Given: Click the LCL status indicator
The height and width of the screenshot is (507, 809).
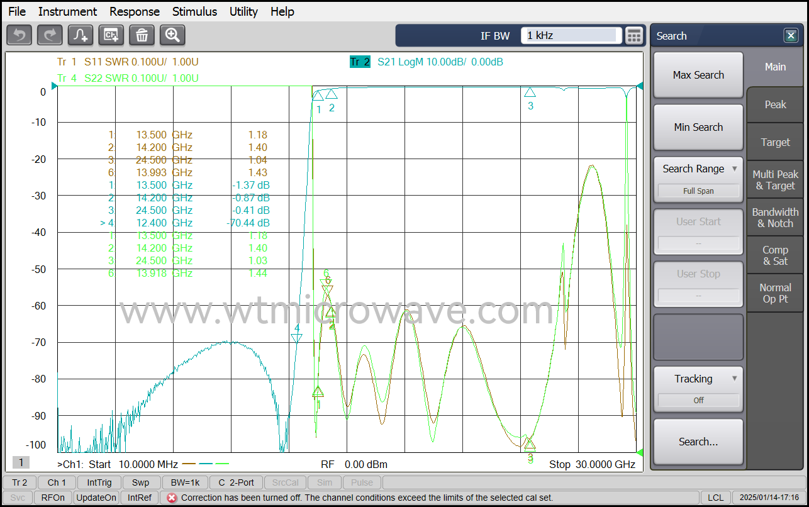Looking at the screenshot, I should [x=715, y=498].
